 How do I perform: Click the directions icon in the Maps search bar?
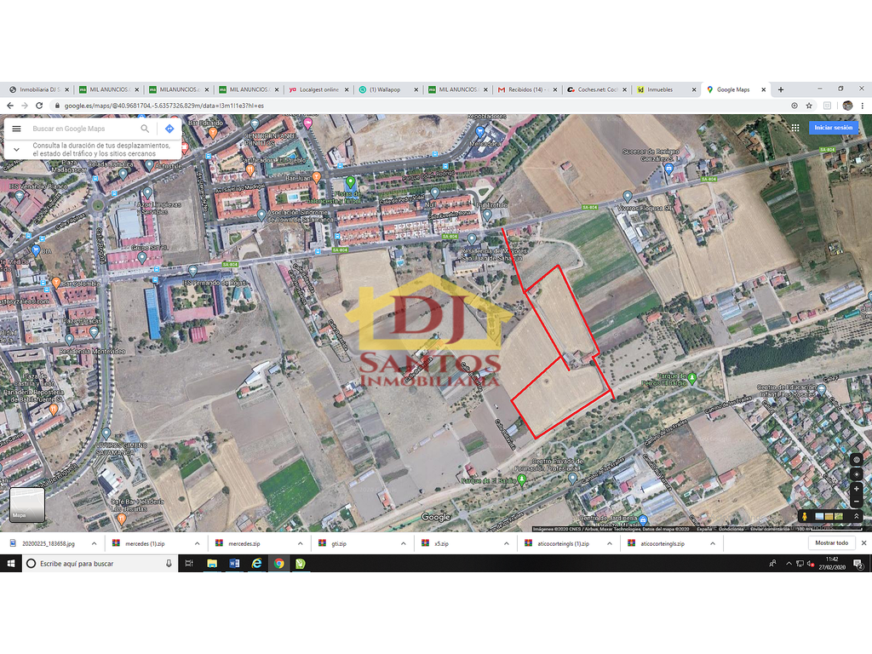(x=169, y=128)
